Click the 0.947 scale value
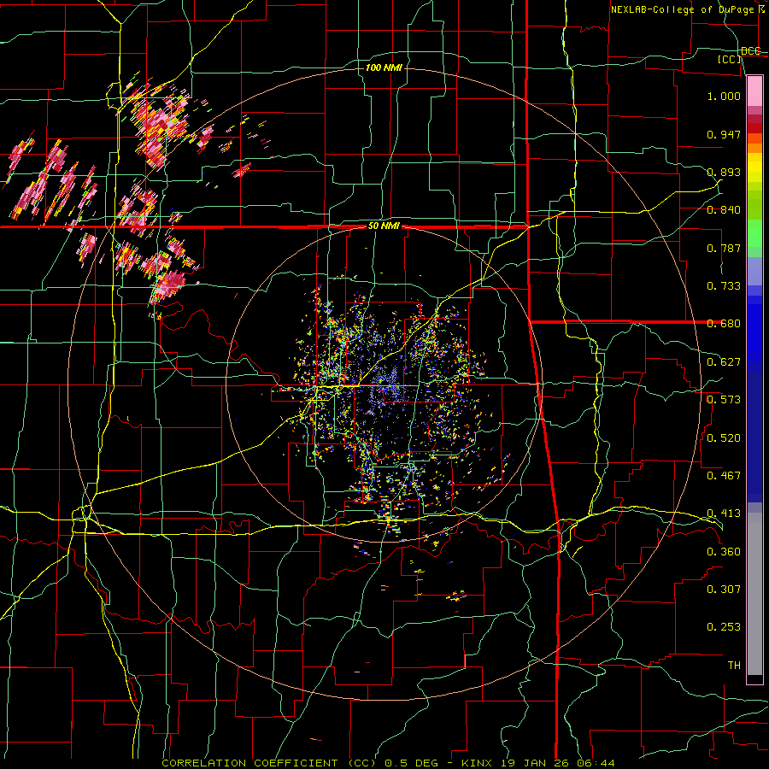This screenshot has height=769, width=769. 724,134
